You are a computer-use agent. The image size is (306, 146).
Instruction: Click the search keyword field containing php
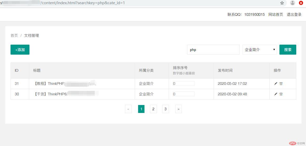point(213,50)
